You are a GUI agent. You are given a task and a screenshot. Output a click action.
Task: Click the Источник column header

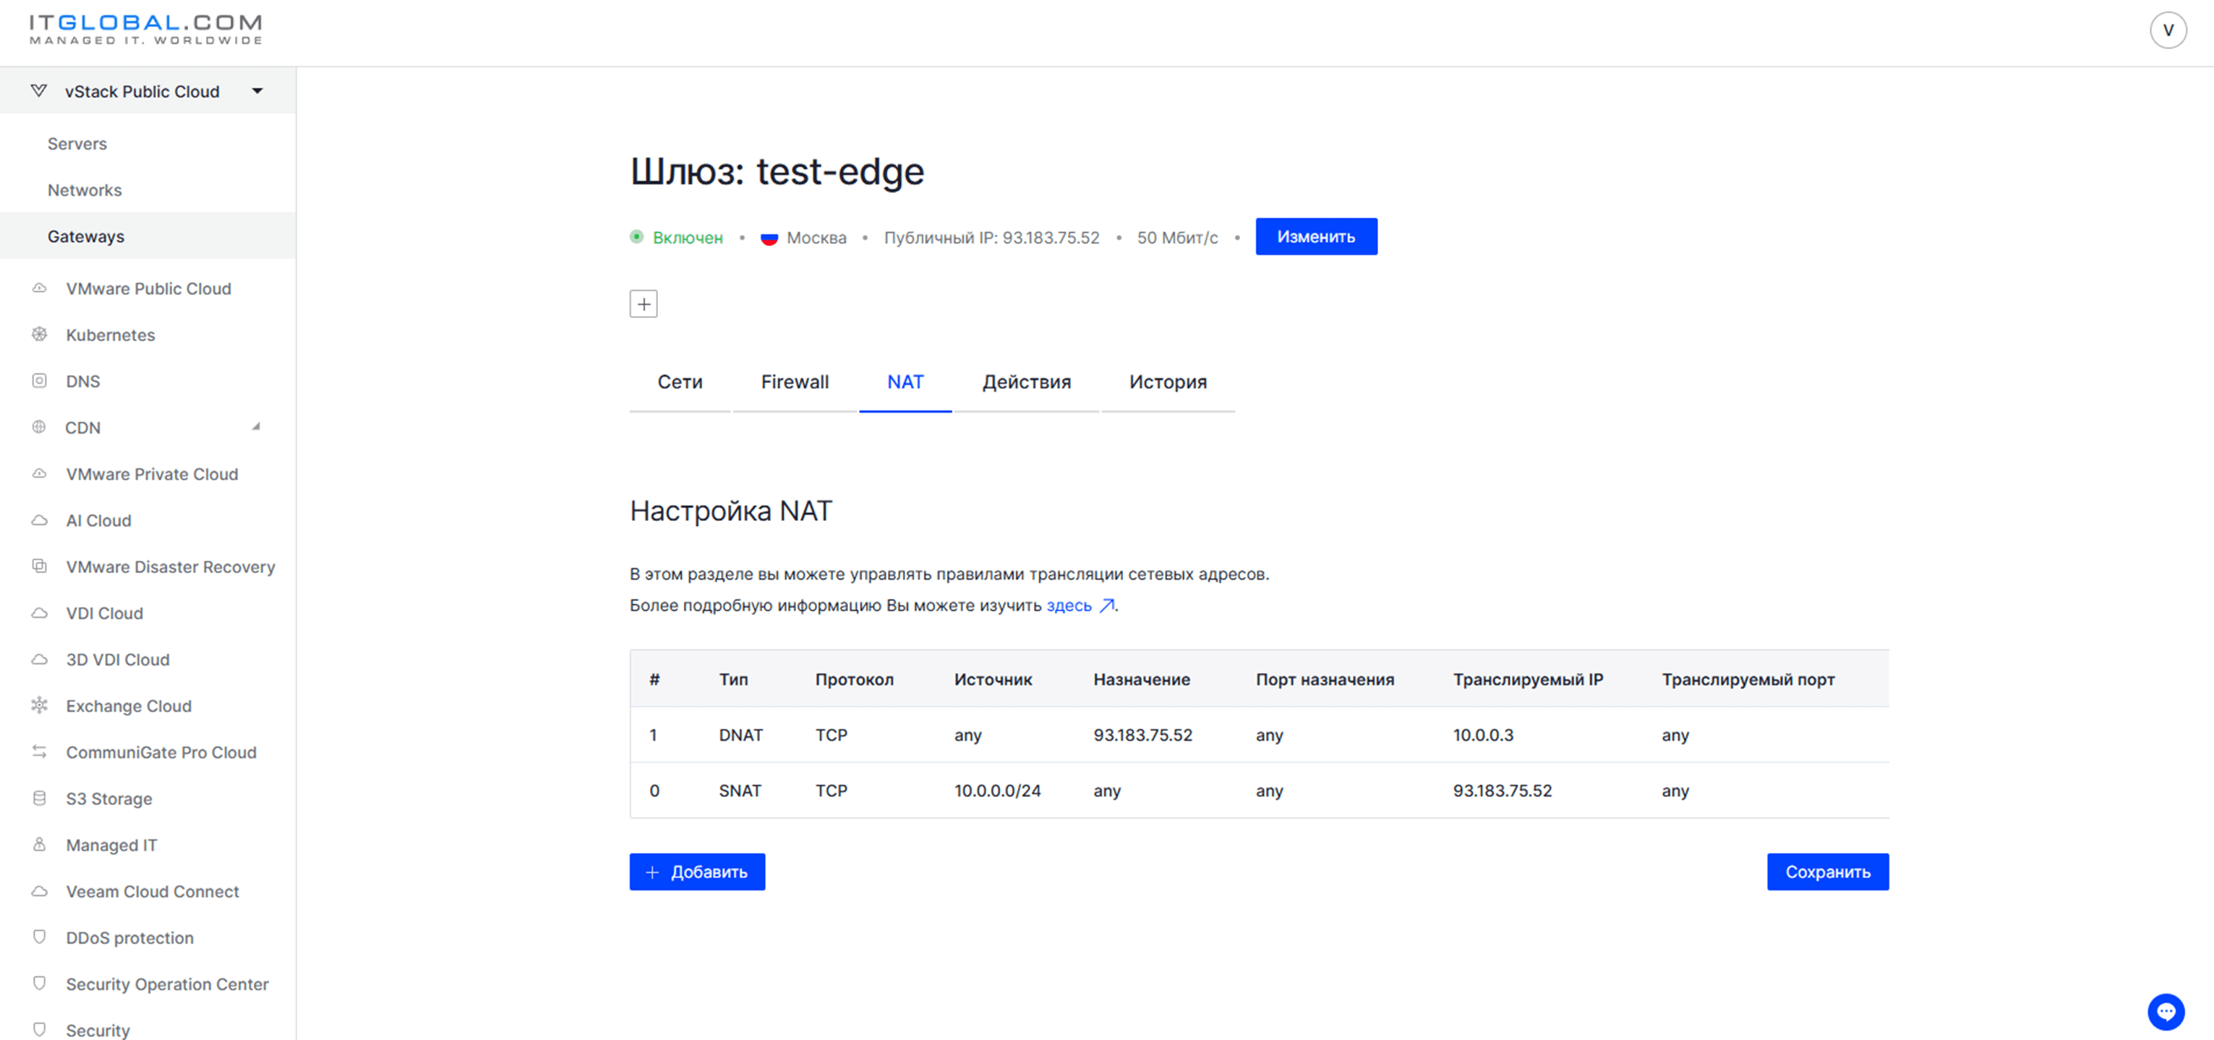[993, 679]
